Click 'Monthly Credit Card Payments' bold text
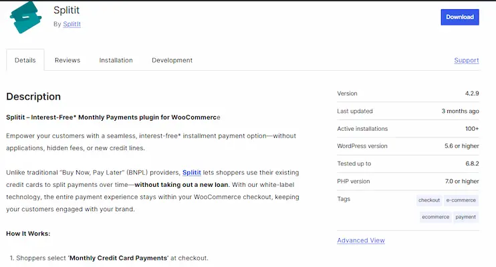Screen dimensions: 496x267 tap(119, 258)
